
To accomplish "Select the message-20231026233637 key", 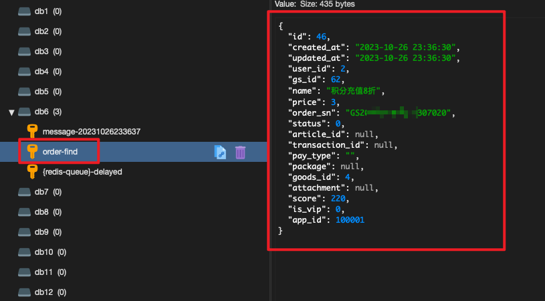I will pos(92,132).
